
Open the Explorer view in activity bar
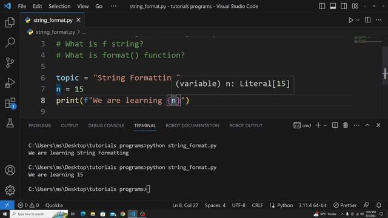[10, 22]
